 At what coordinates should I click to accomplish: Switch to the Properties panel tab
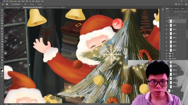pyautogui.click(x=177, y=8)
